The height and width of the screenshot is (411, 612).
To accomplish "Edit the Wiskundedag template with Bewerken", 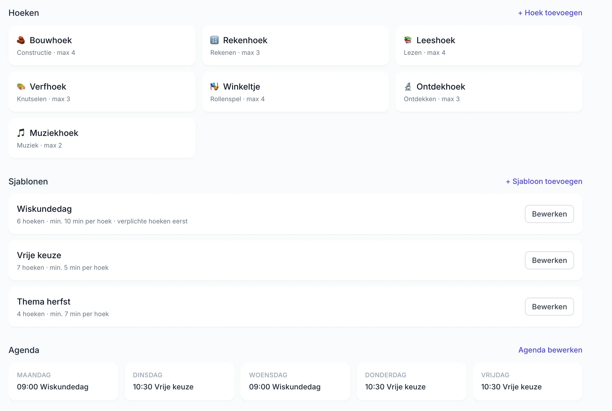I will (x=549, y=214).
